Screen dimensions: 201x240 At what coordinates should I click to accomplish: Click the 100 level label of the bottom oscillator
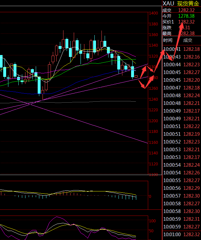(152, 221)
